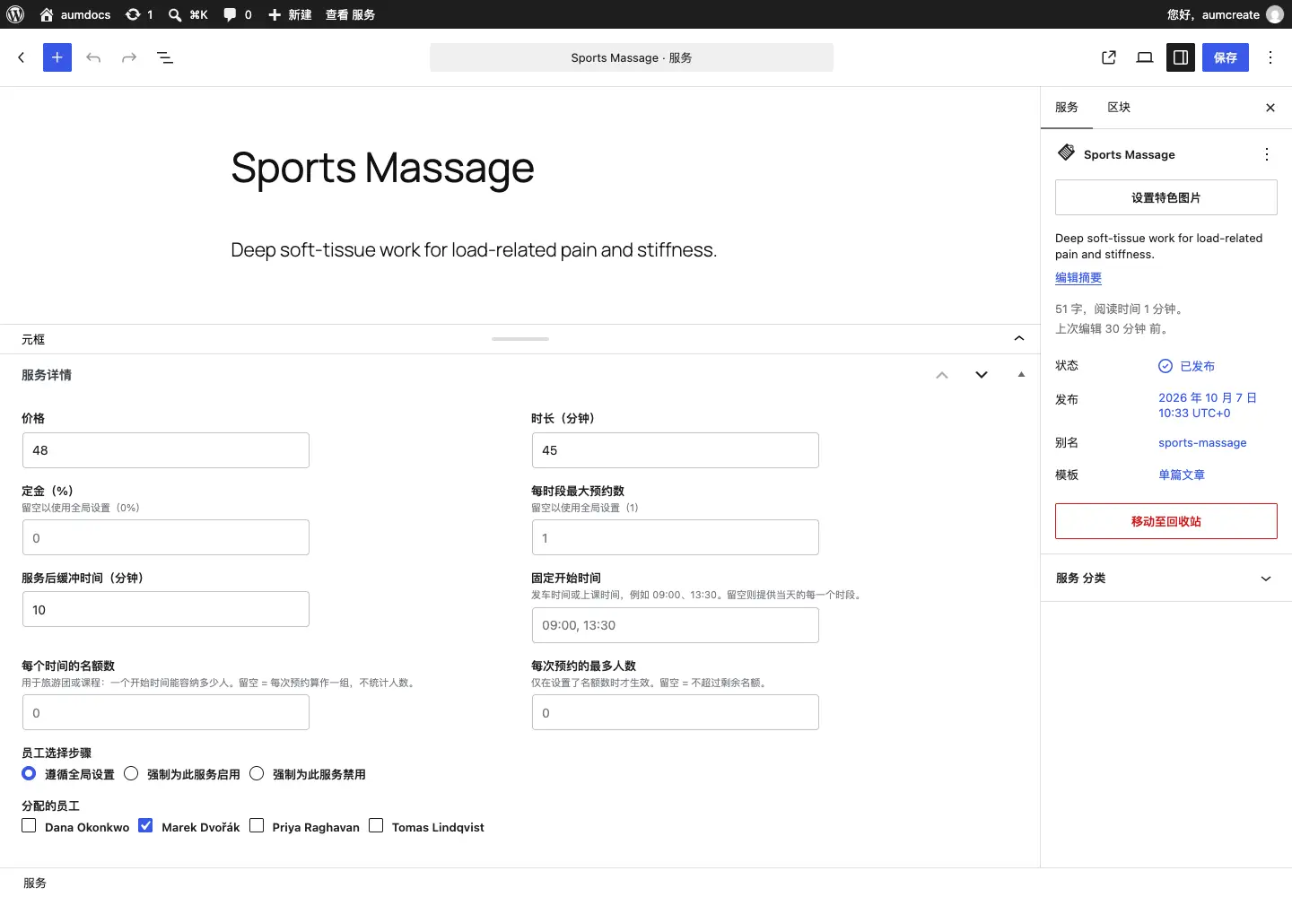Redo the change
Screen dimensions: 1292x897
point(129,57)
